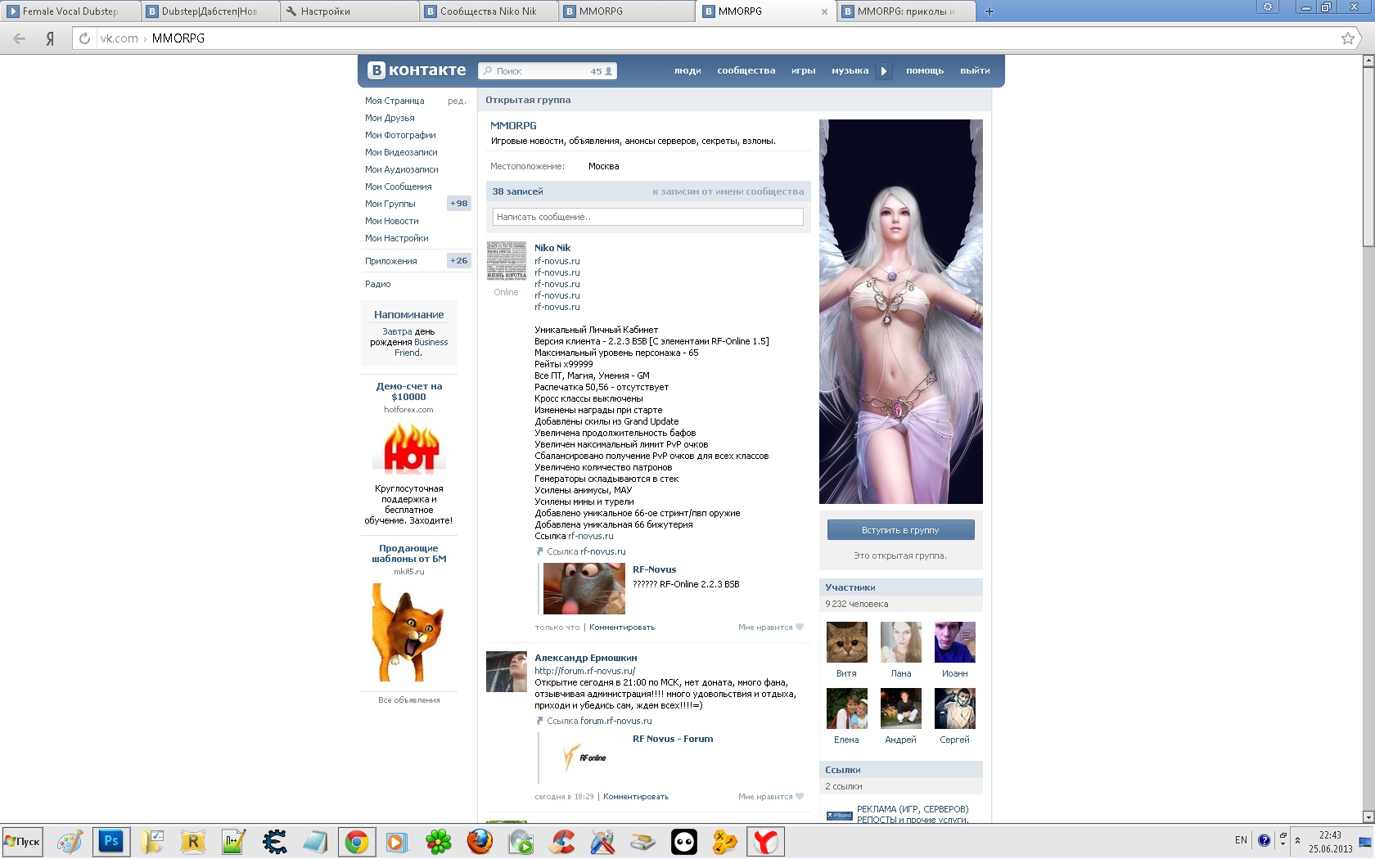
Task: Open люди in the top menu
Action: click(x=687, y=71)
